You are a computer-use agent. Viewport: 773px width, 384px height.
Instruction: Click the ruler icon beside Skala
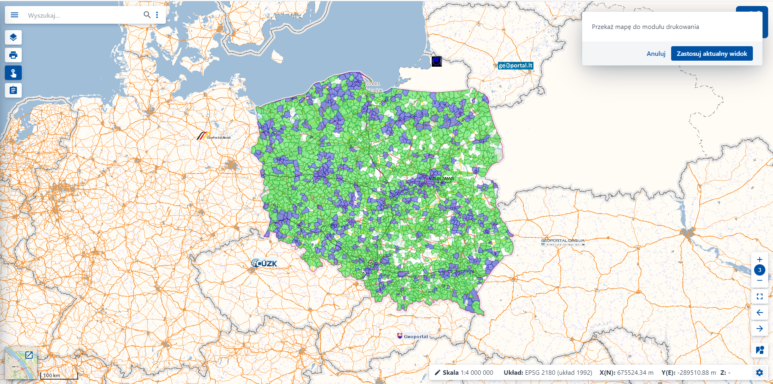tap(437, 372)
